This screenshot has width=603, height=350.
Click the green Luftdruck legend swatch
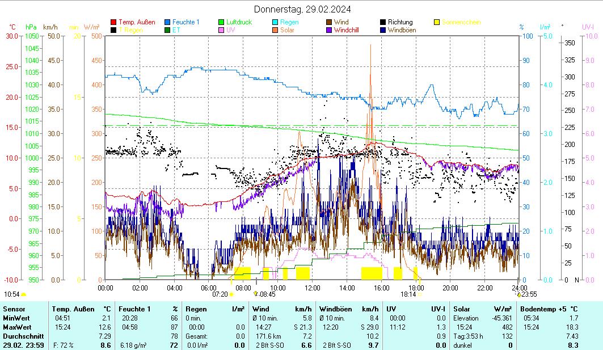click(221, 22)
